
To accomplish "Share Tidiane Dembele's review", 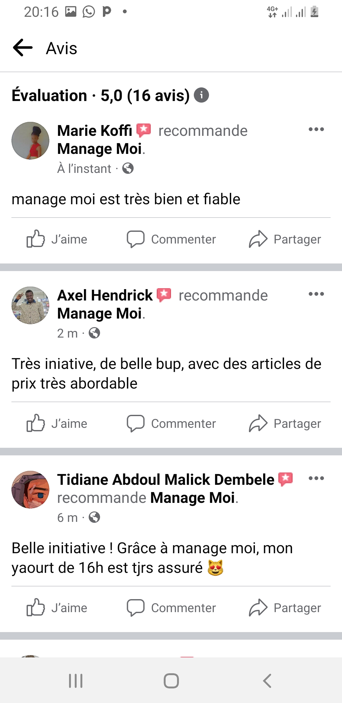I will pos(285,608).
